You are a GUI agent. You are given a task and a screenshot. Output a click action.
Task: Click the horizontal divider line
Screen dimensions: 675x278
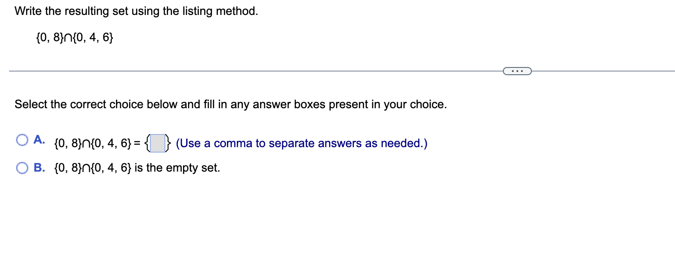coord(227,71)
